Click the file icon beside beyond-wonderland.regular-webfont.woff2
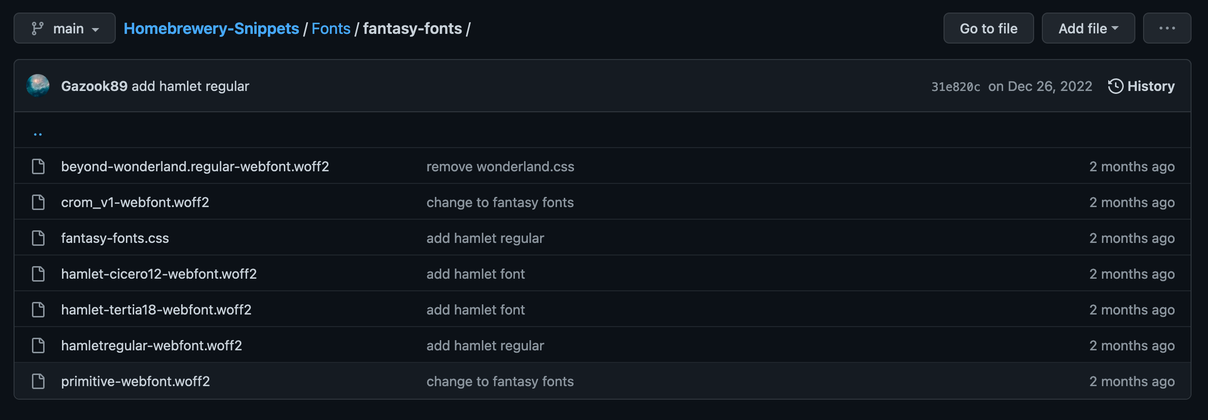The image size is (1208, 420). tap(38, 166)
